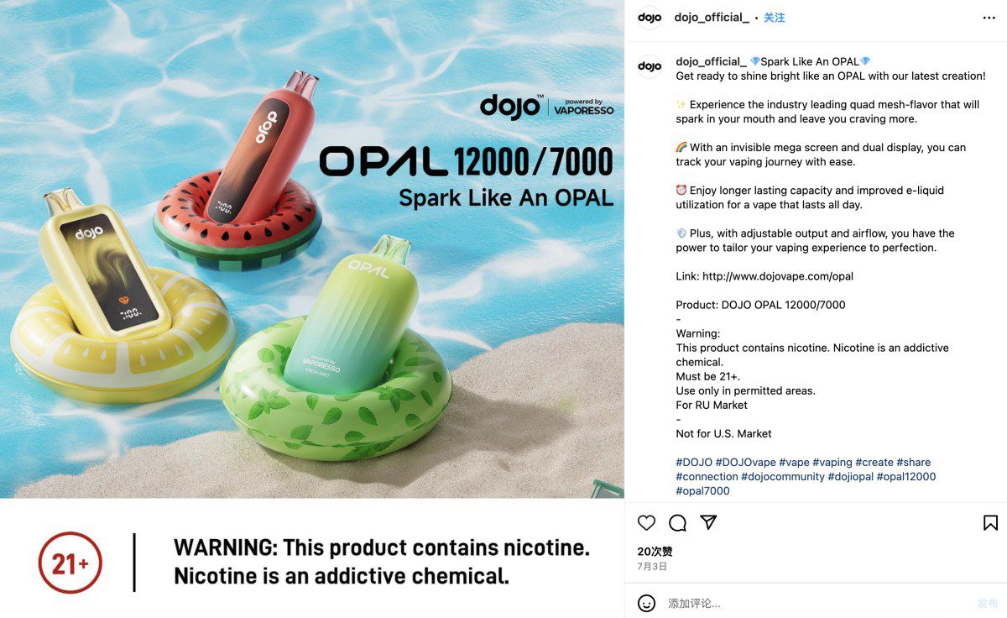This screenshot has height=618, width=1007.
Task: Follow dojo_official_ with 关注 button
Action: tap(774, 18)
